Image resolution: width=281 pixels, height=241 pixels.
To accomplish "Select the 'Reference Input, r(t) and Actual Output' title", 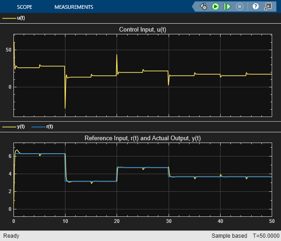I will pos(142,138).
